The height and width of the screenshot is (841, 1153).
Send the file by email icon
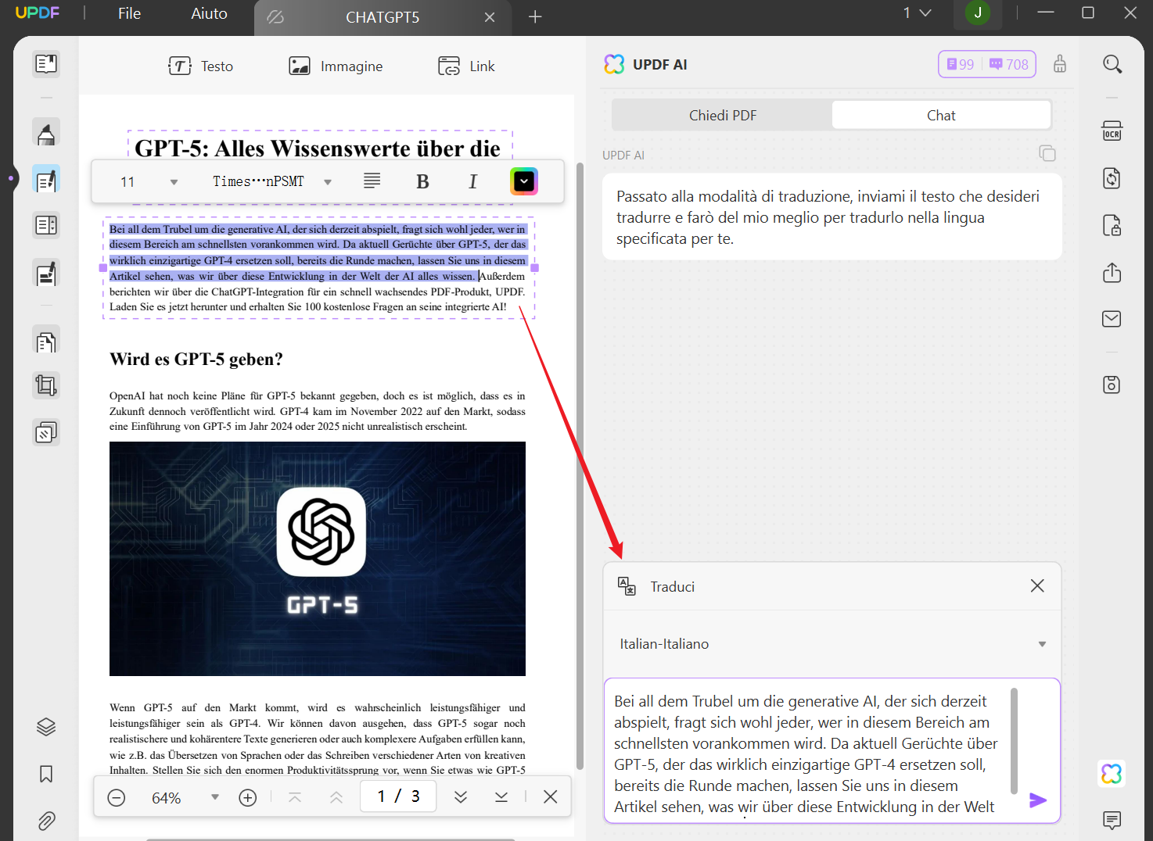[1112, 319]
